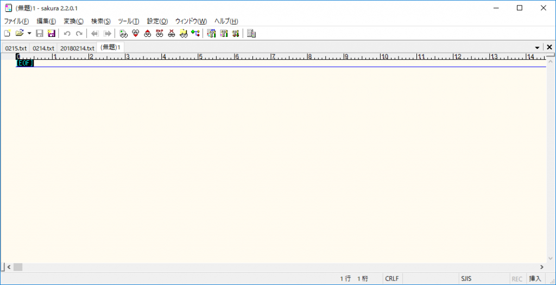The height and width of the screenshot is (285, 556).
Task: Open the 変換(C) menu
Action: (74, 21)
